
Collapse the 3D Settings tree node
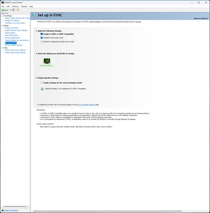click(x=2, y=16)
